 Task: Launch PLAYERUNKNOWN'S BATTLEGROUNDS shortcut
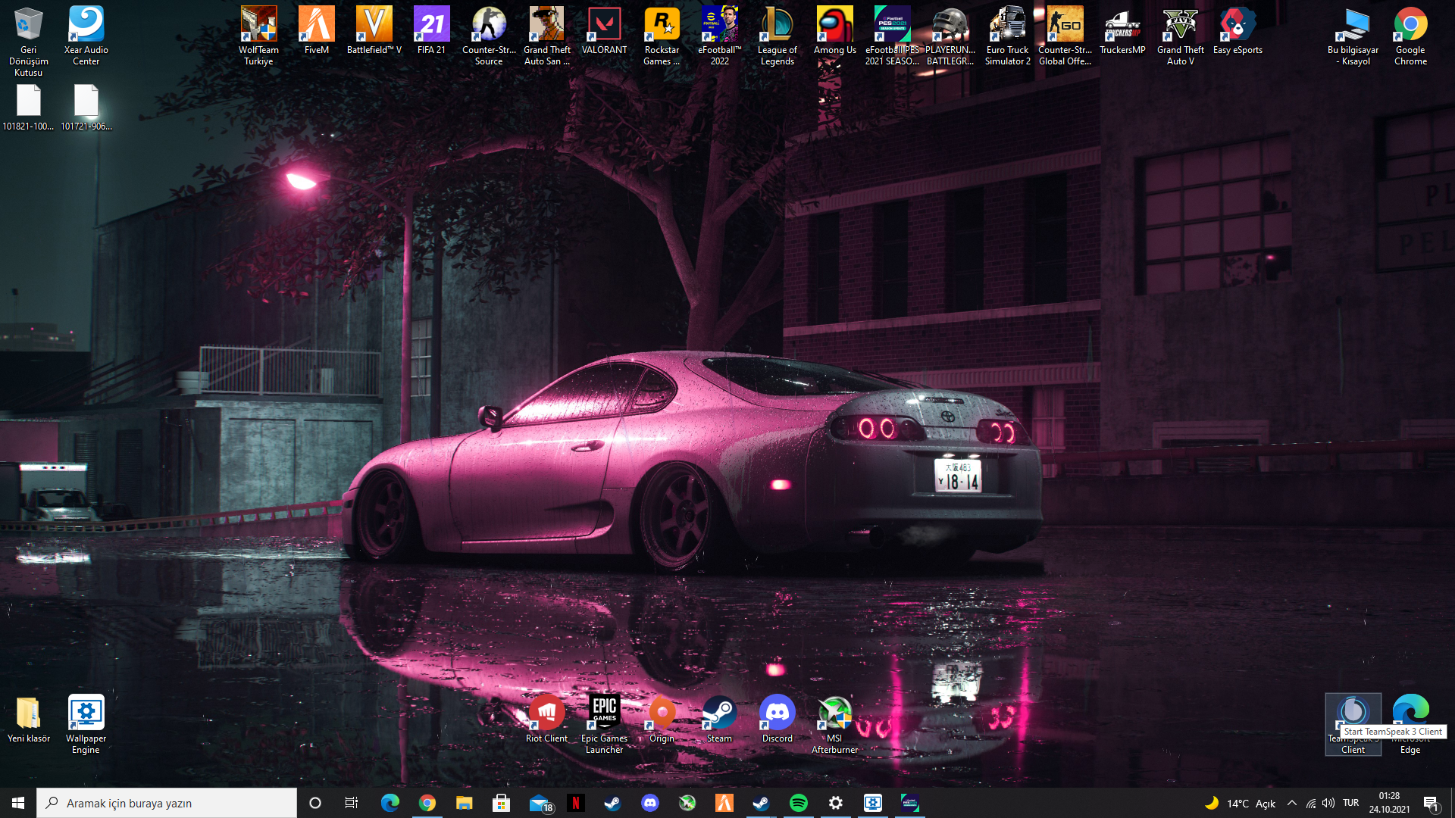950,36
